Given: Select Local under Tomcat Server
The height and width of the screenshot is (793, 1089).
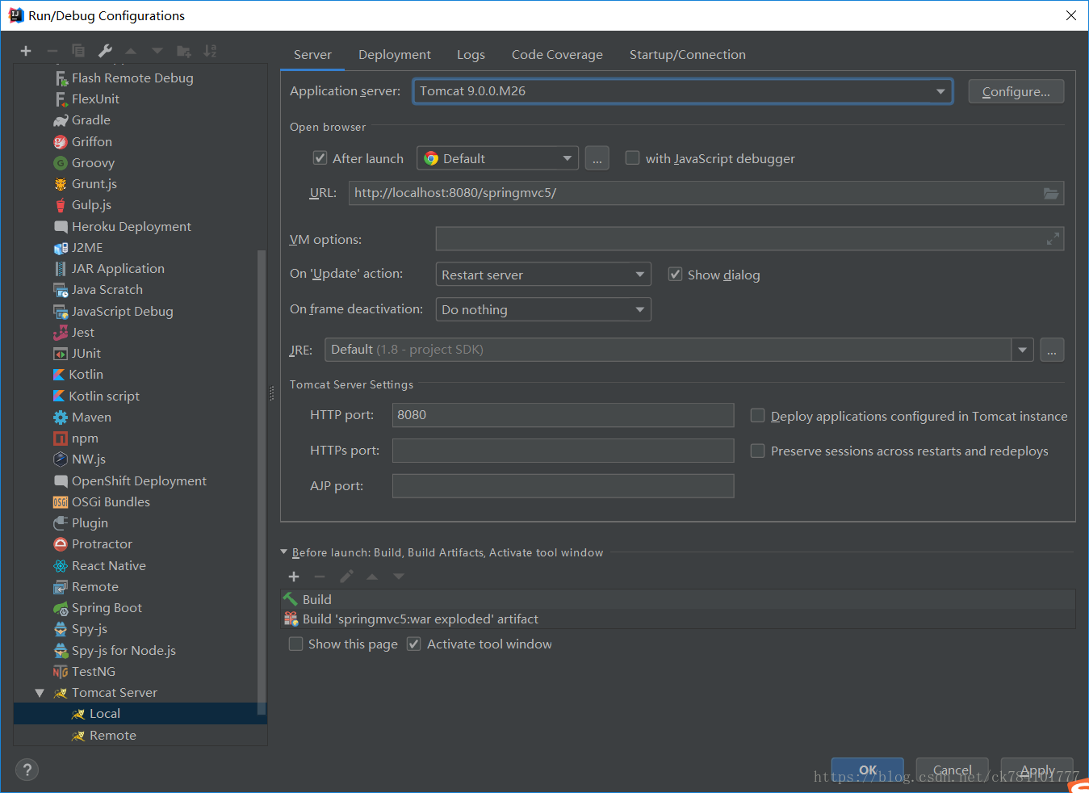Looking at the screenshot, I should click(x=140, y=714).
